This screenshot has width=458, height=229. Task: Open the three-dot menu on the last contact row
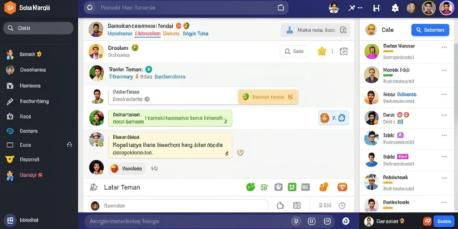point(444,203)
